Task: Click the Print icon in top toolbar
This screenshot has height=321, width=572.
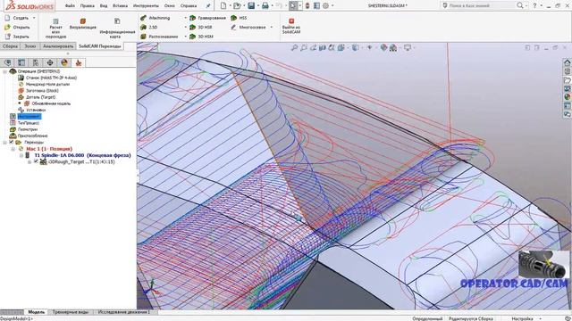Action: point(265,5)
